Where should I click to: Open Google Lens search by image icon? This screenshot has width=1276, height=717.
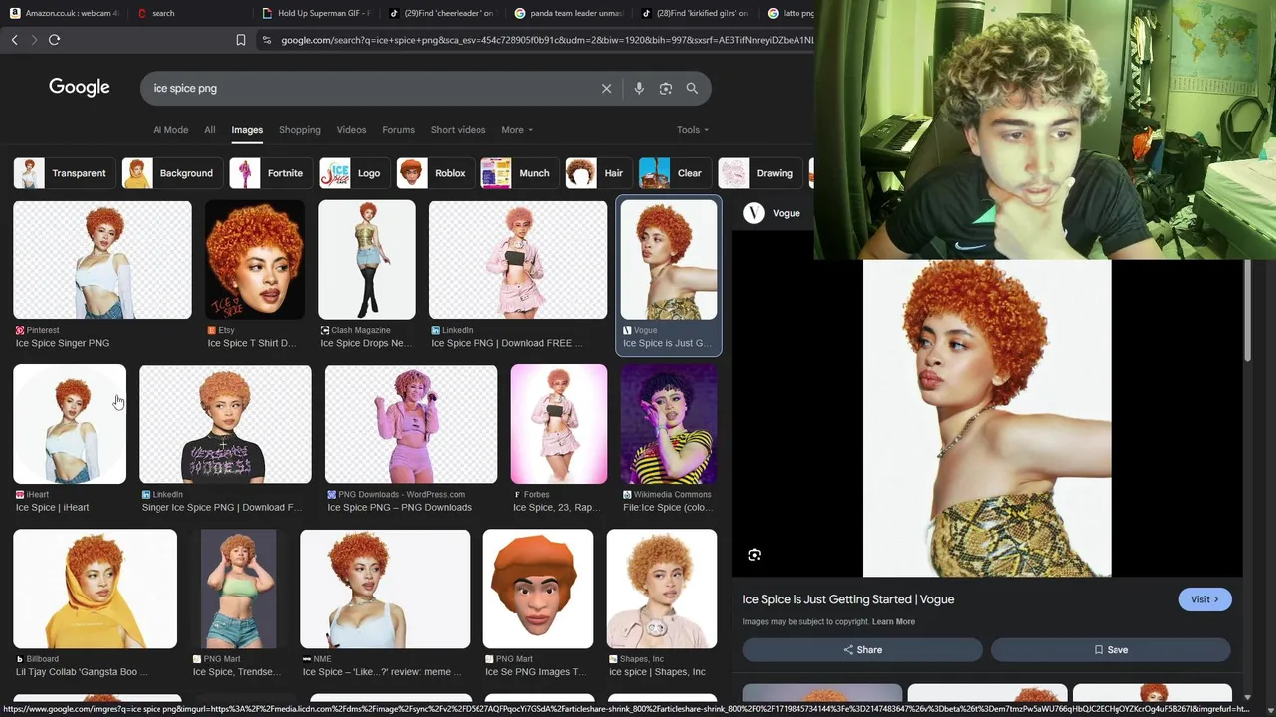tap(666, 88)
